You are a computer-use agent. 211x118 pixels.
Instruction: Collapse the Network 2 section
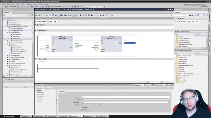point(36,59)
